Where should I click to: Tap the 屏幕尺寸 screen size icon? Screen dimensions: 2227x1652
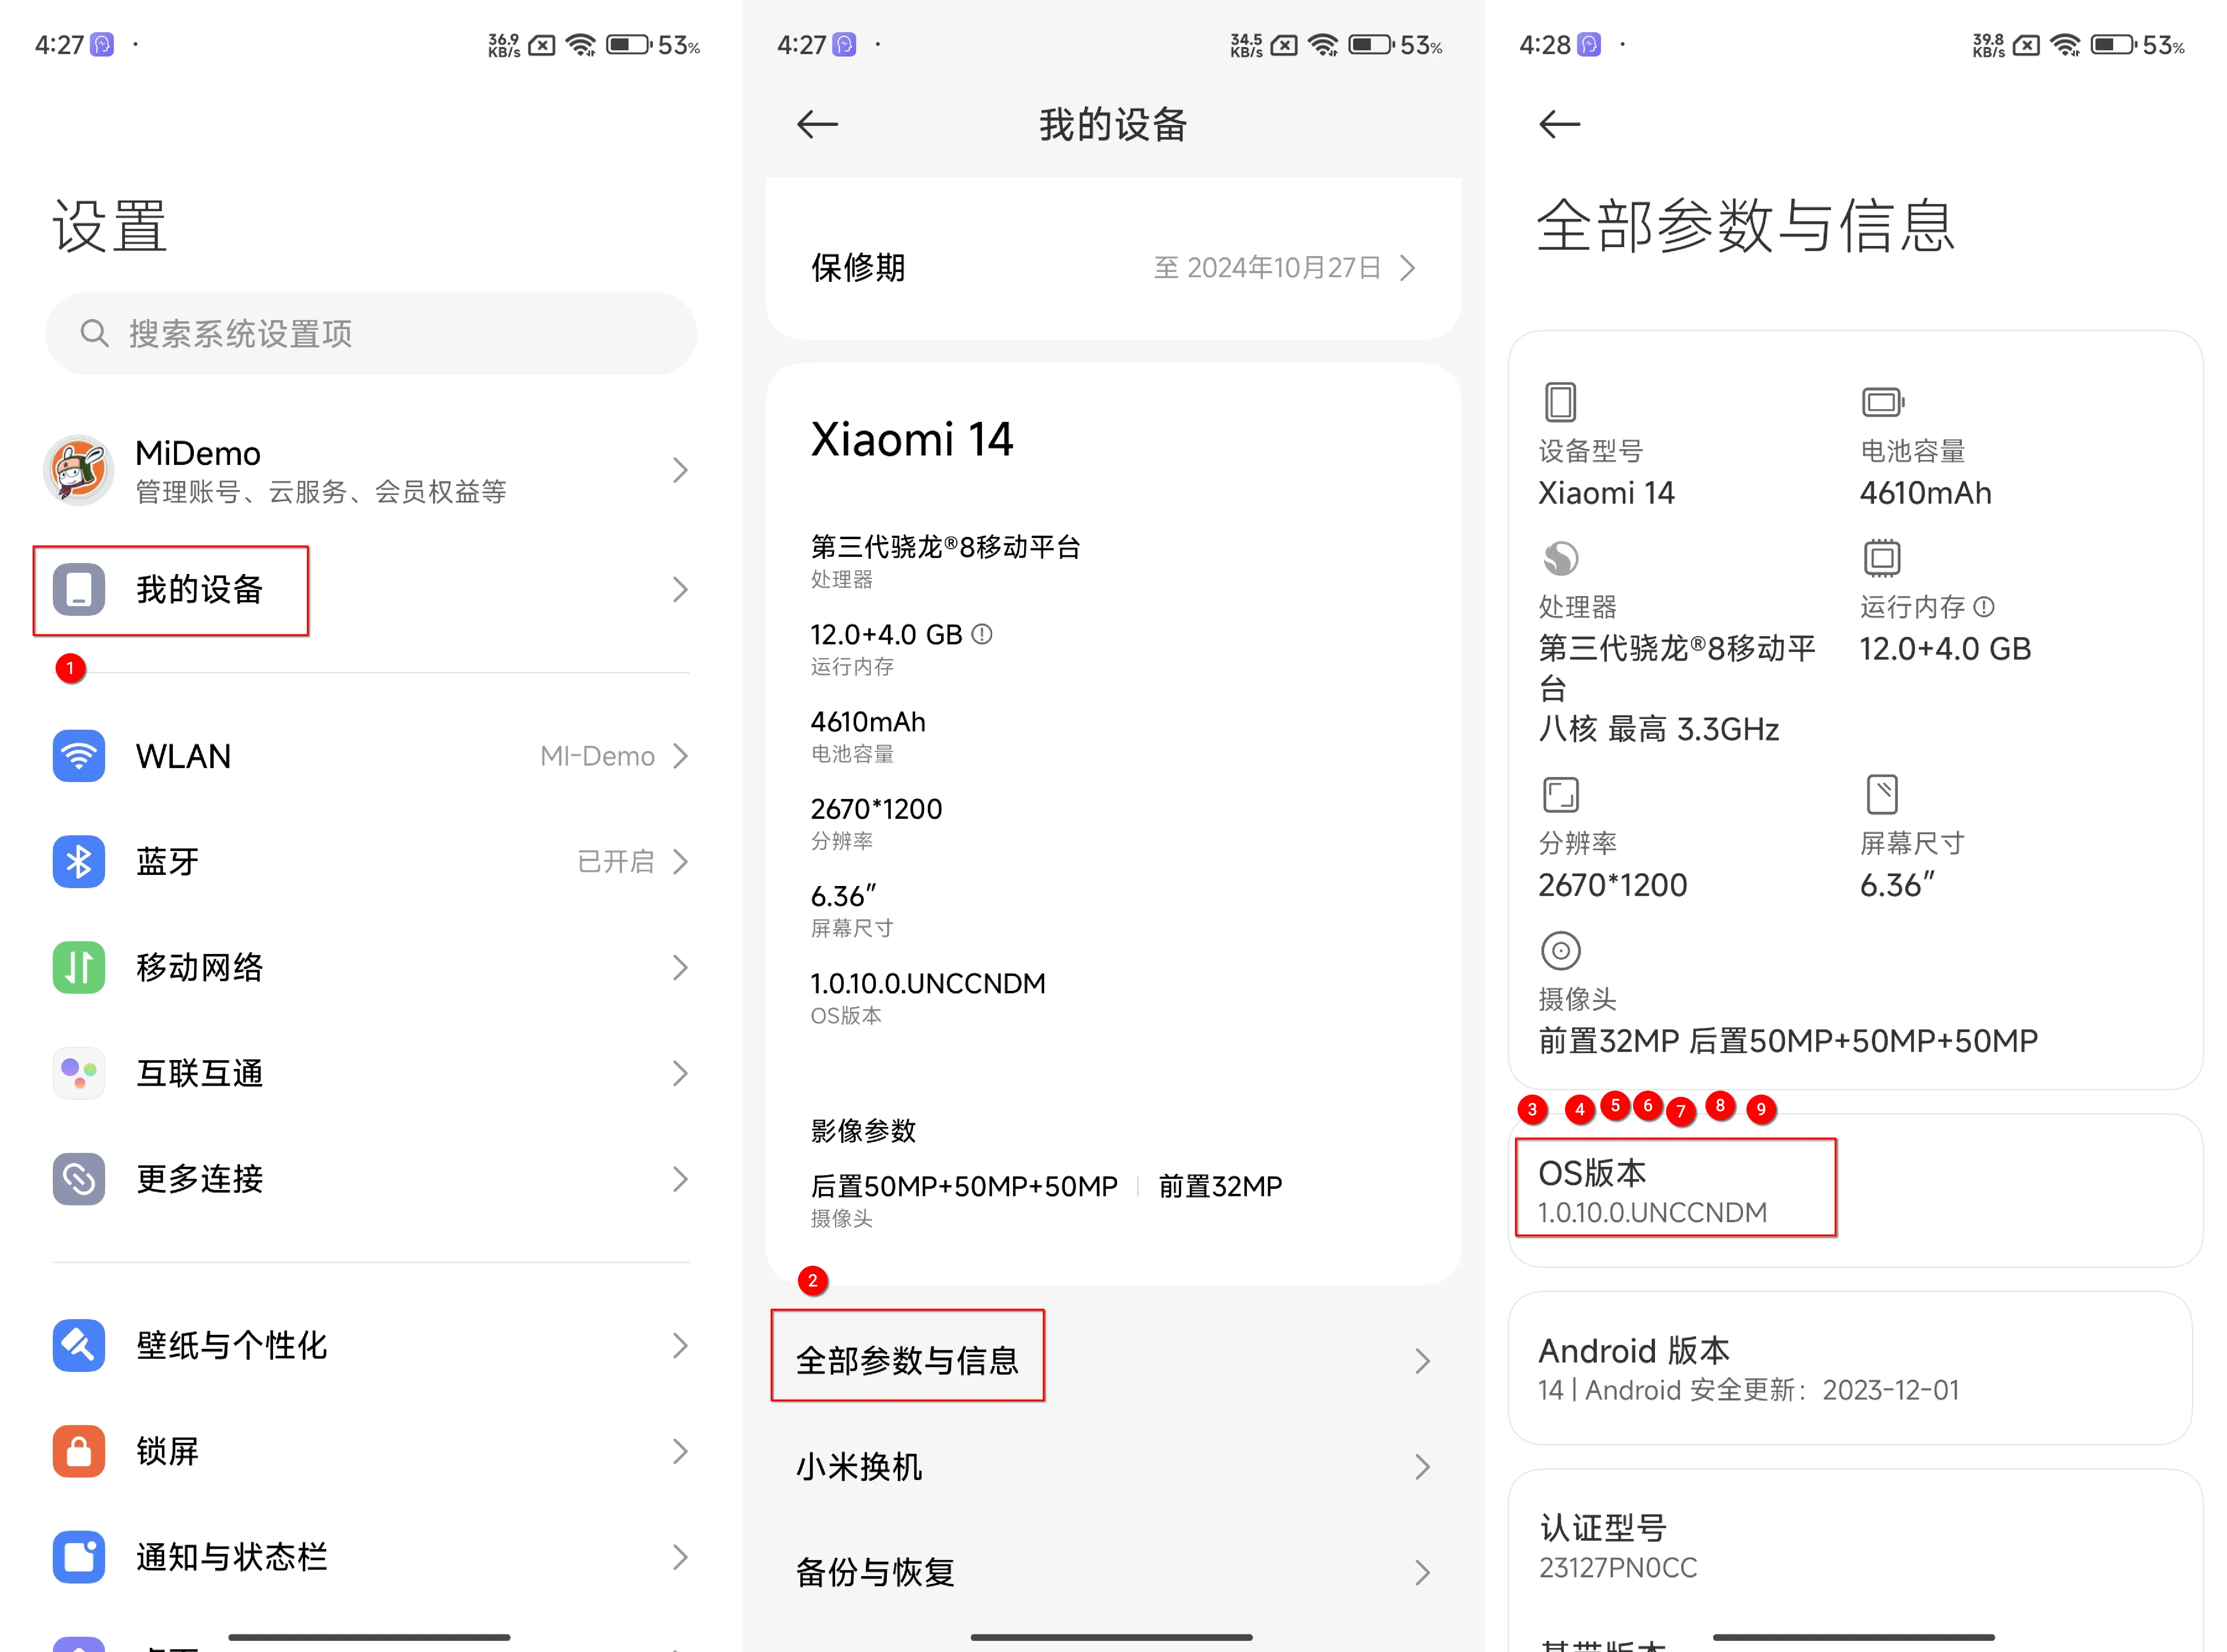point(1882,795)
